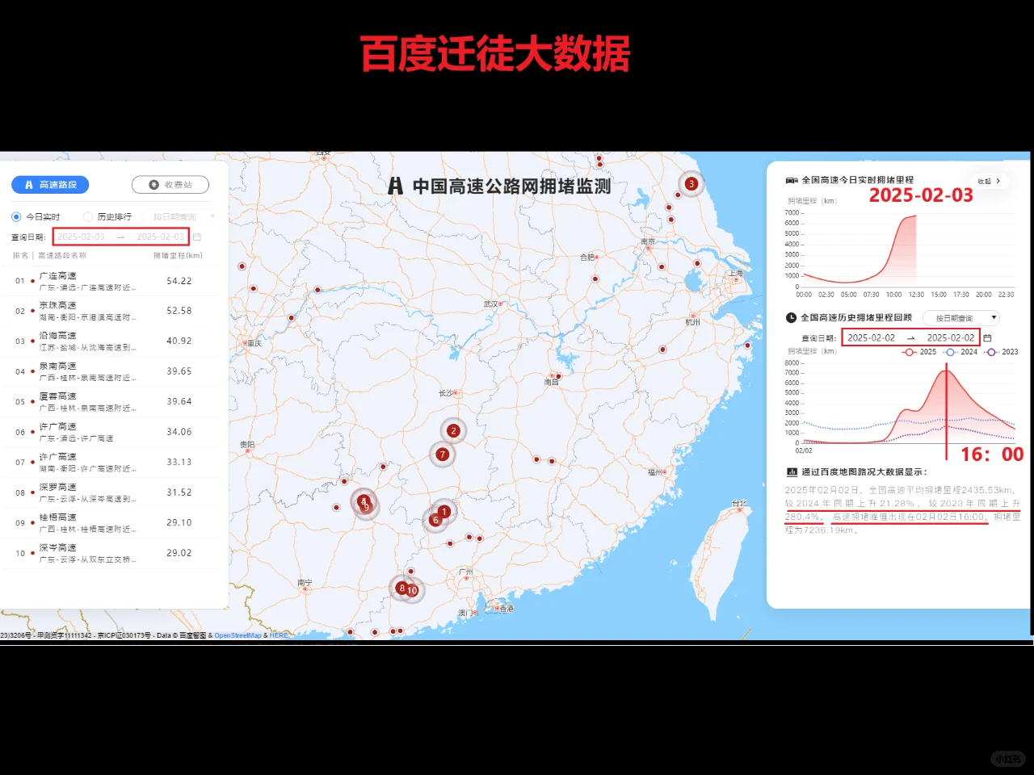Image resolution: width=1034 pixels, height=775 pixels.
Task: Click 南昌 city label on map
Action: click(x=551, y=383)
